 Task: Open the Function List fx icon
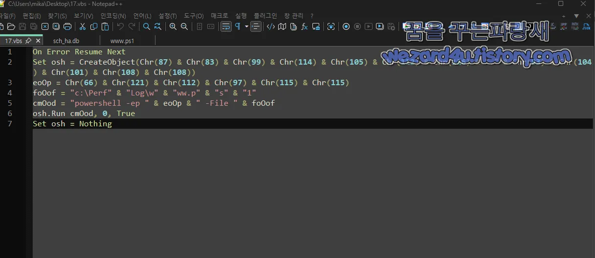pos(305,26)
